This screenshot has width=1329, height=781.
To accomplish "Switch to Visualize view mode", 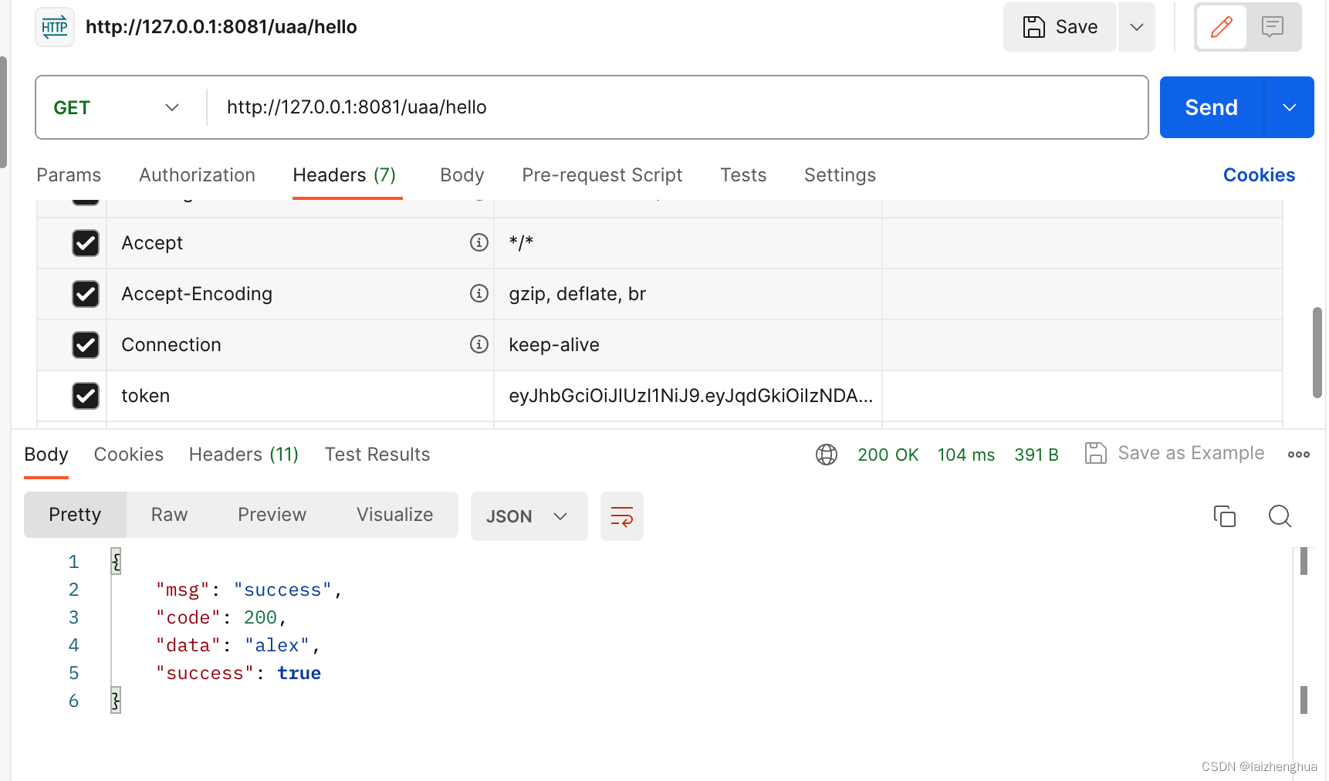I will coord(395,515).
